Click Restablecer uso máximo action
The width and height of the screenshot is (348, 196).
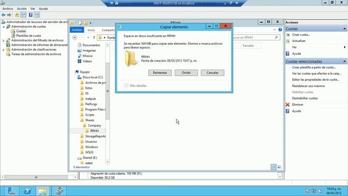coord(308,86)
